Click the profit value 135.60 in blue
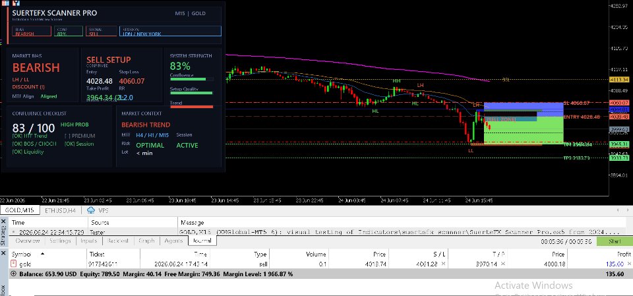This screenshot has width=633, height=296. (x=615, y=264)
